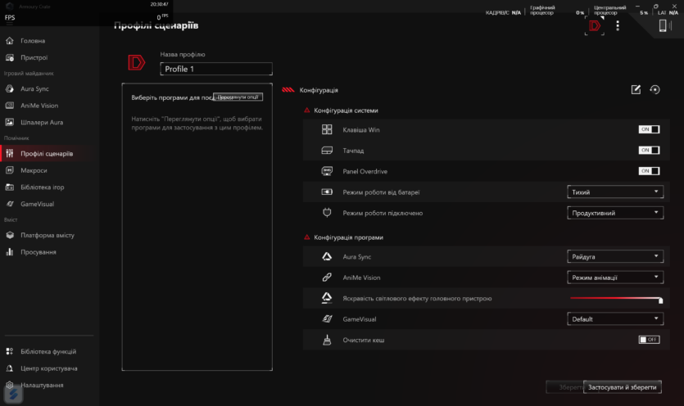Screen dimensions: 684x406
Task: Click the Просування promotions icon
Action: pos(10,252)
